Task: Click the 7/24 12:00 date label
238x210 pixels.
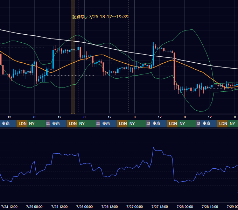Action: click(9, 206)
